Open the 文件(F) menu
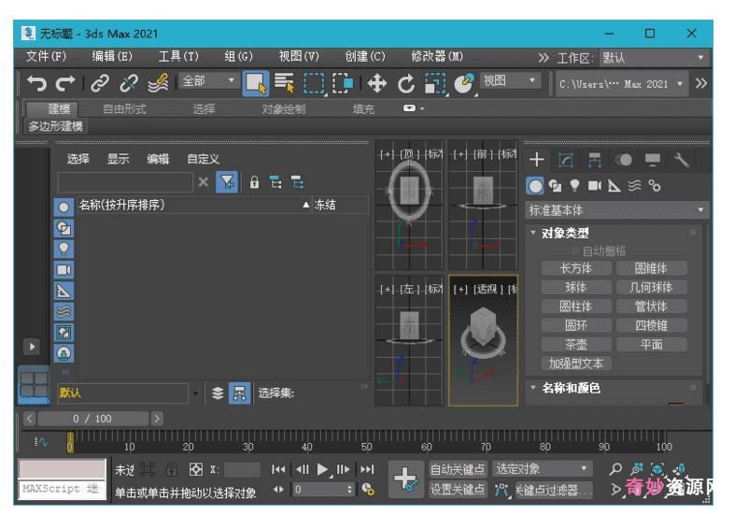The width and height of the screenshot is (734, 514). click(46, 57)
